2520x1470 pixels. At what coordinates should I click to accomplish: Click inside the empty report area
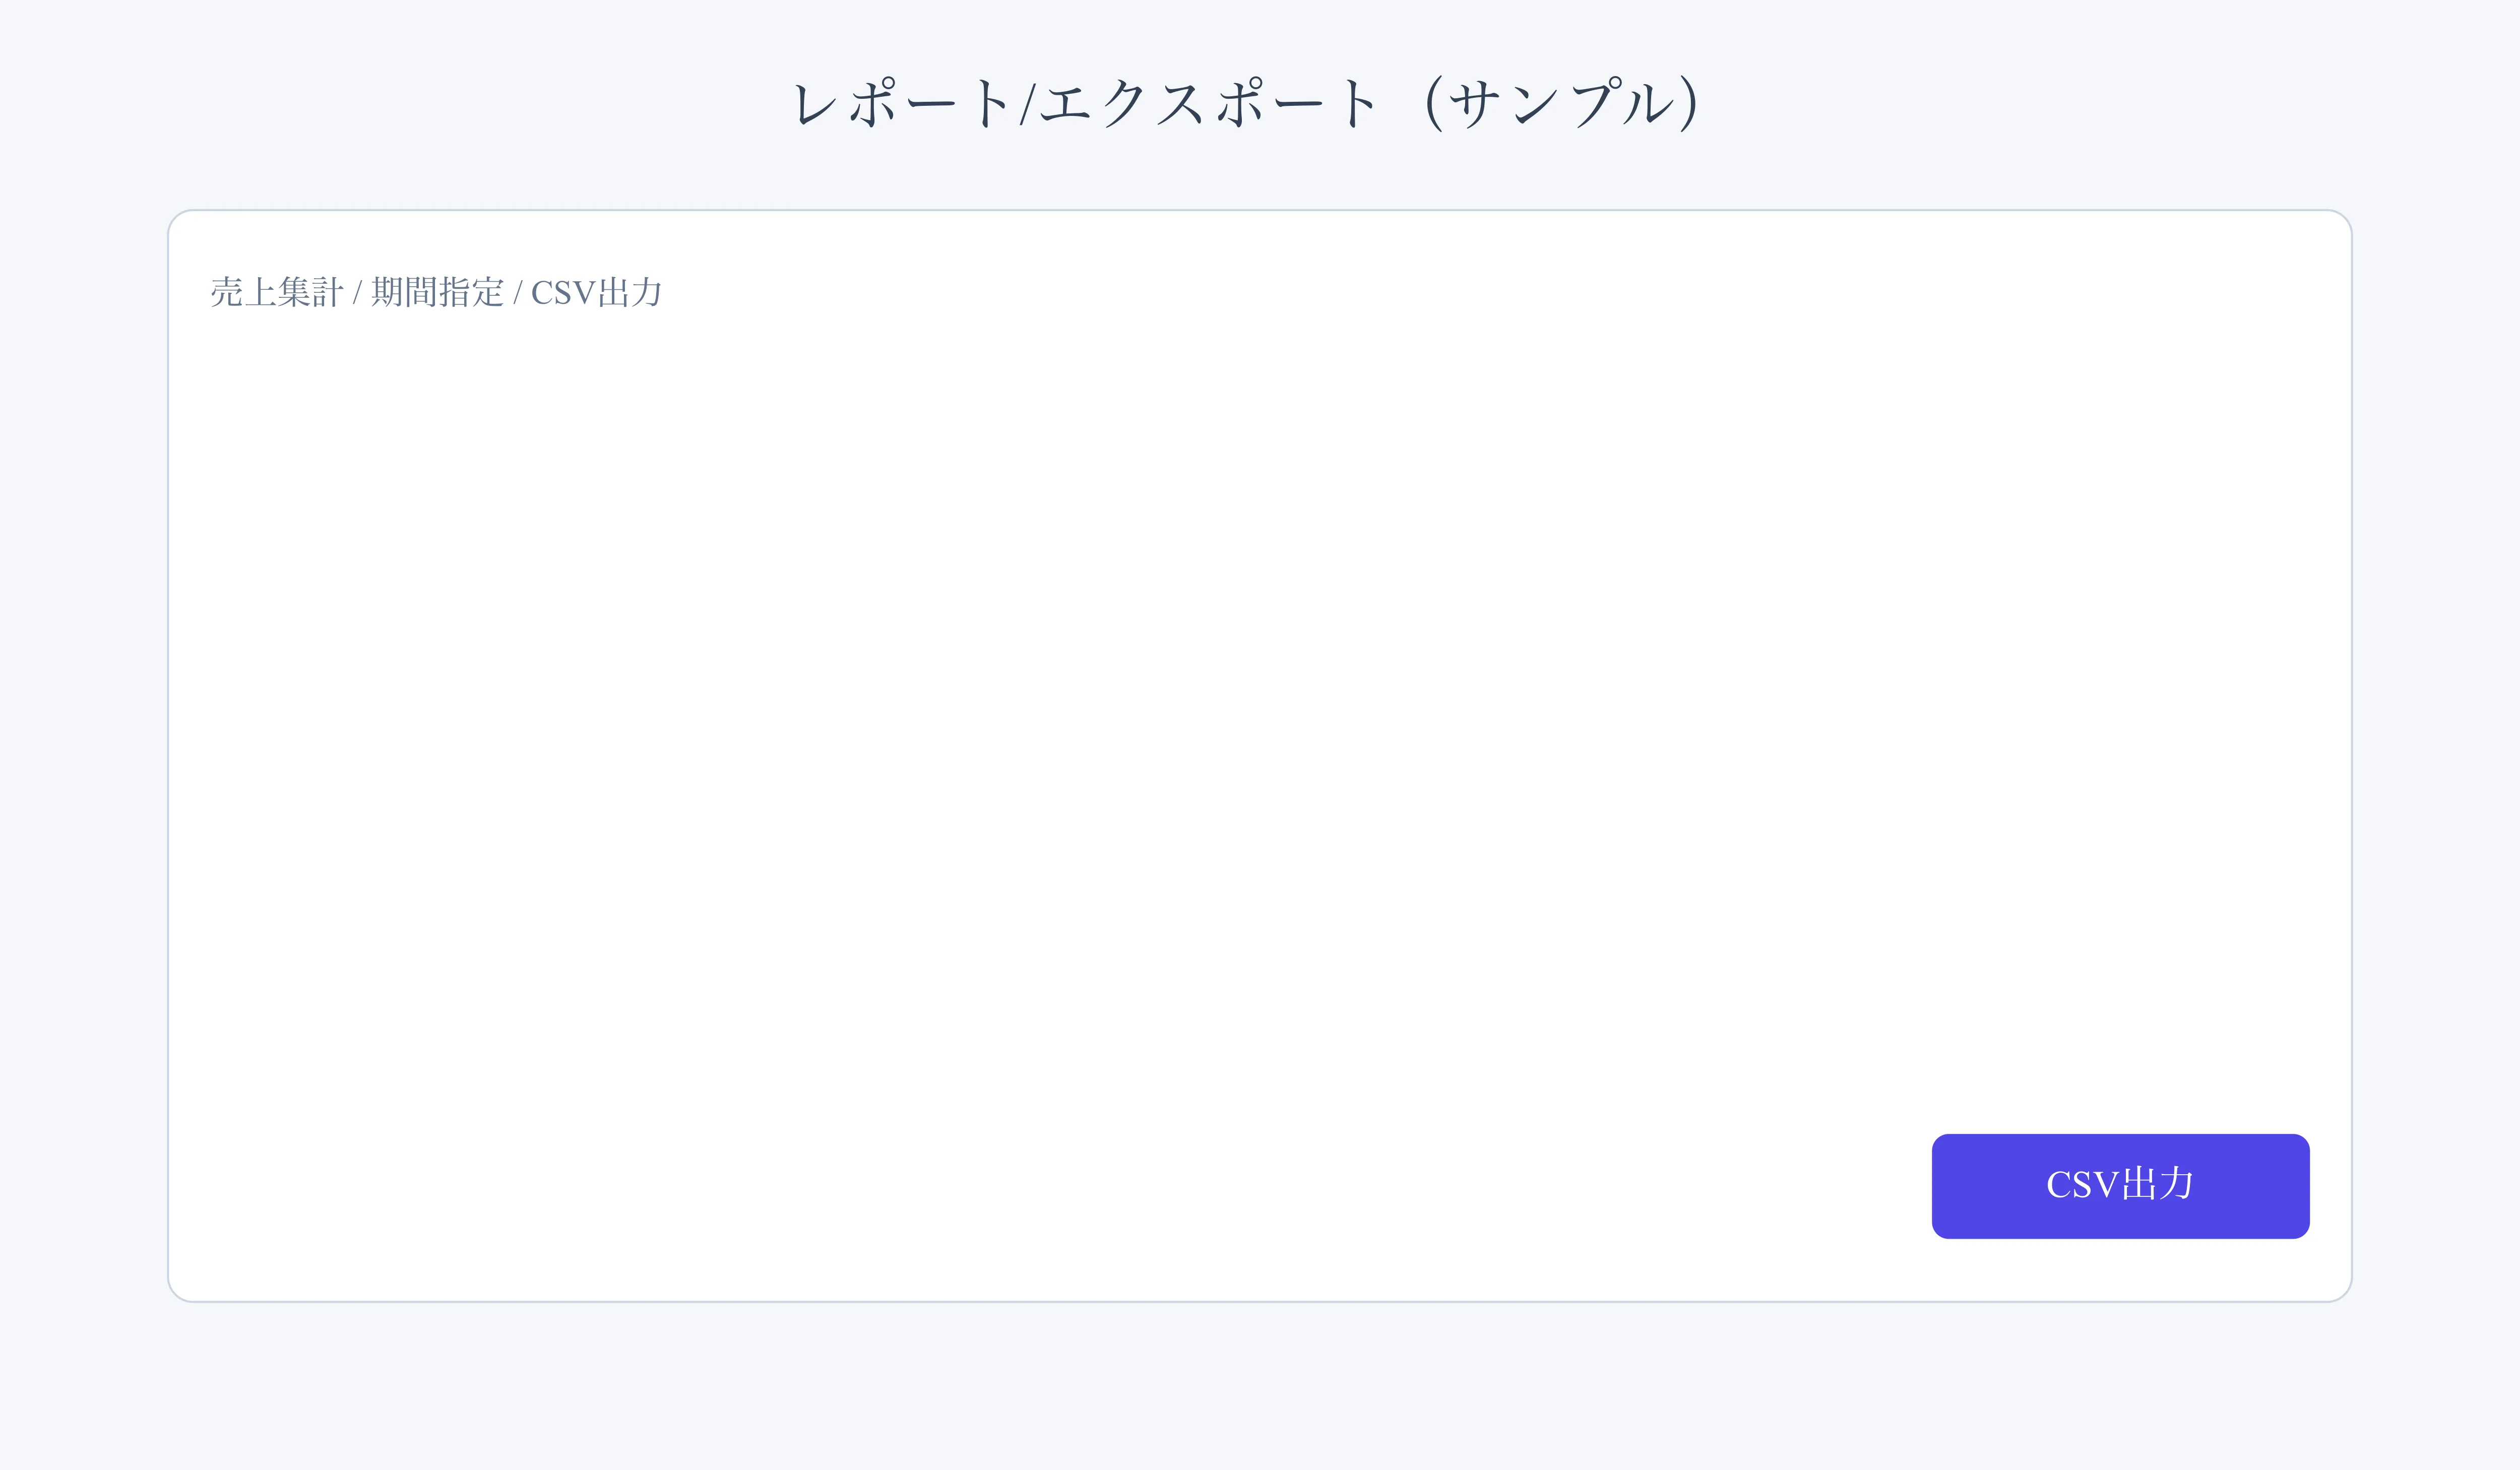[1260, 700]
